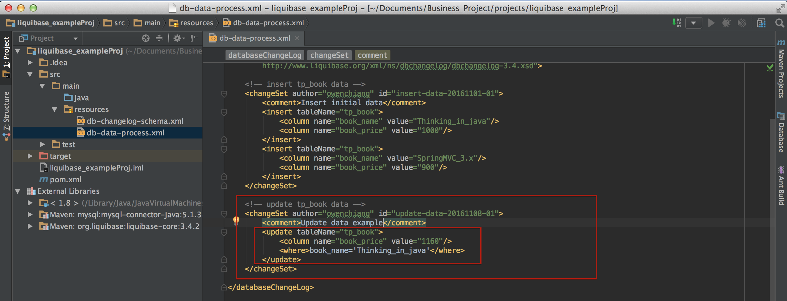Click resources in the navigation bar
This screenshot has height=301, width=787.
click(x=191, y=23)
